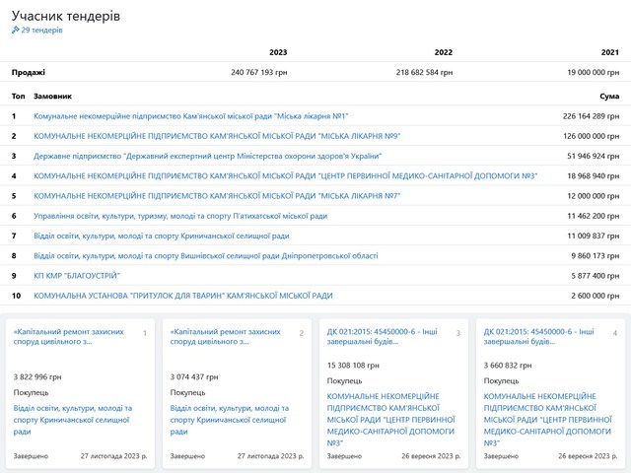Open 'Управління освіти... П'ятихатської міської ради' link
This screenshot has width=631, height=473.
[x=180, y=216]
